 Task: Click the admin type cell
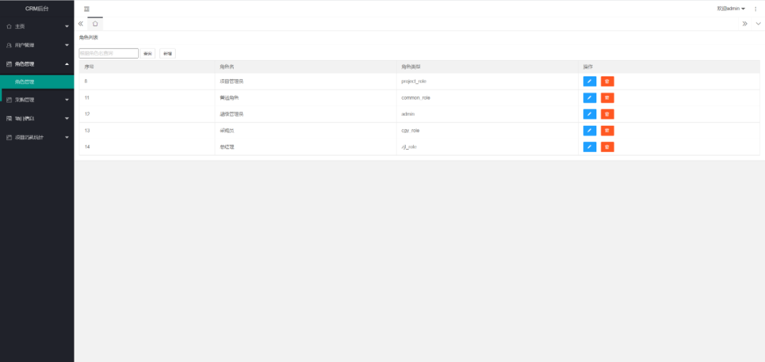(x=487, y=114)
